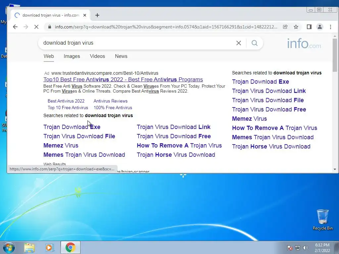Image resolution: width=339 pixels, height=254 pixels.
Task: Click 'Trojan Virus Download File' in right sidebar
Action: click(268, 100)
